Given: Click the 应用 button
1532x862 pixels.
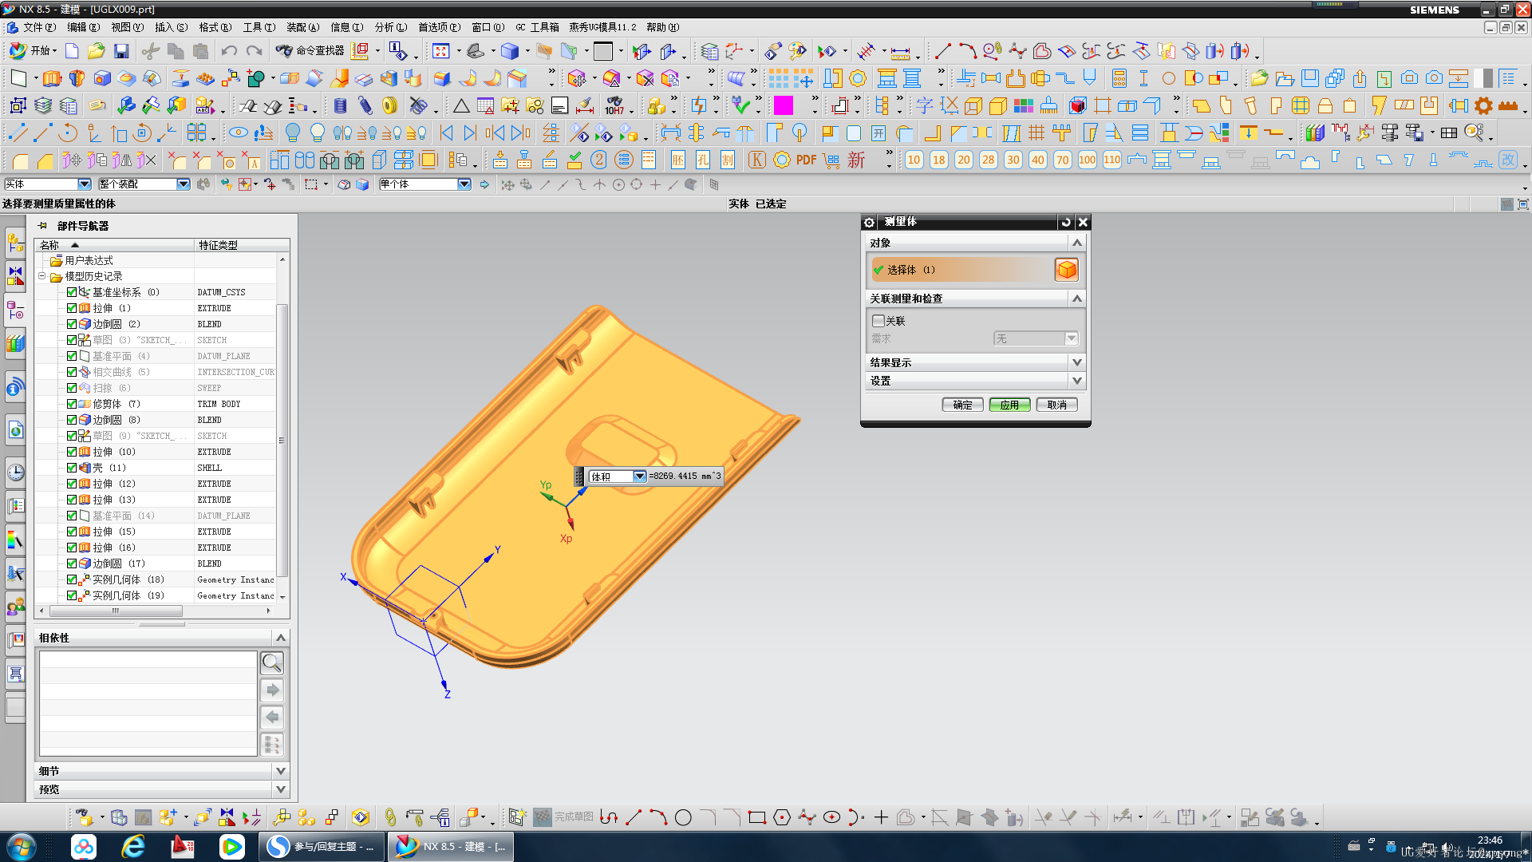Looking at the screenshot, I should point(1009,405).
